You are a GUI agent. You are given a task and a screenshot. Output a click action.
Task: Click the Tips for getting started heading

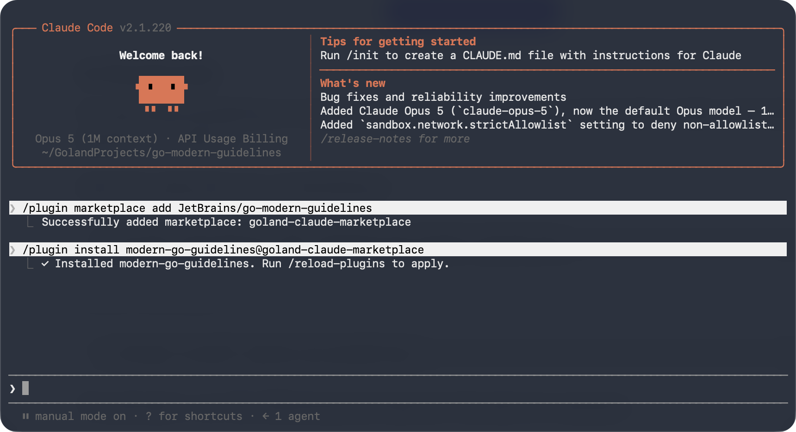click(x=398, y=42)
